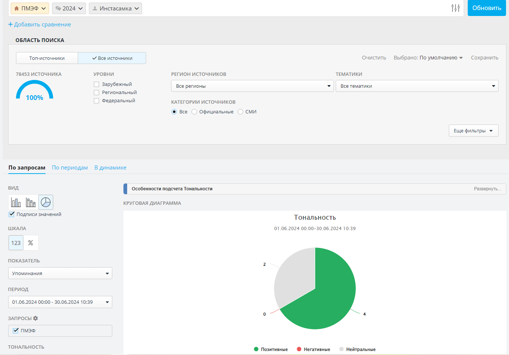Image resolution: width=509 pixels, height=355 pixels.
Task: Expand the Все тематики dropdown
Action: tap(417, 86)
